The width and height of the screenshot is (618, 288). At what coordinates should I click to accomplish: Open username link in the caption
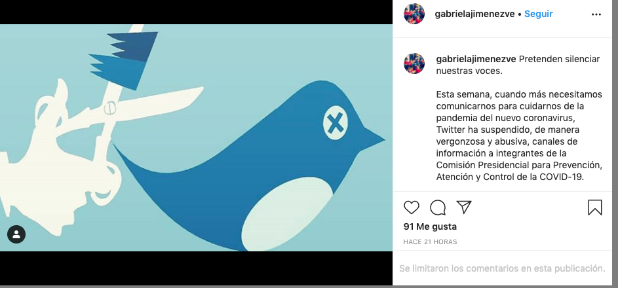(476, 59)
